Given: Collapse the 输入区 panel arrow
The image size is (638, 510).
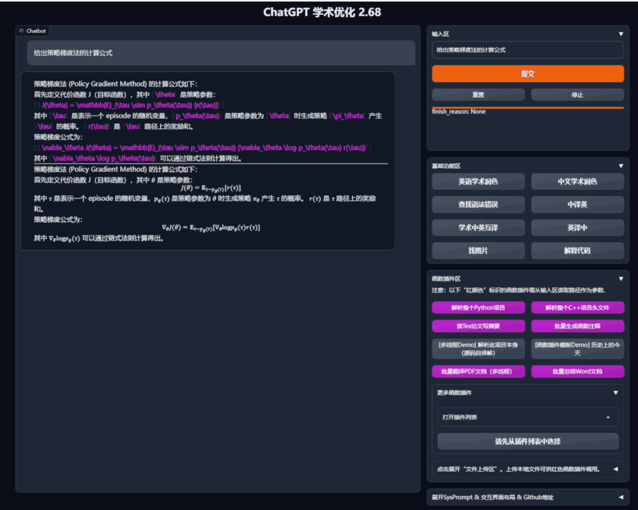Looking at the screenshot, I should tap(621, 34).
